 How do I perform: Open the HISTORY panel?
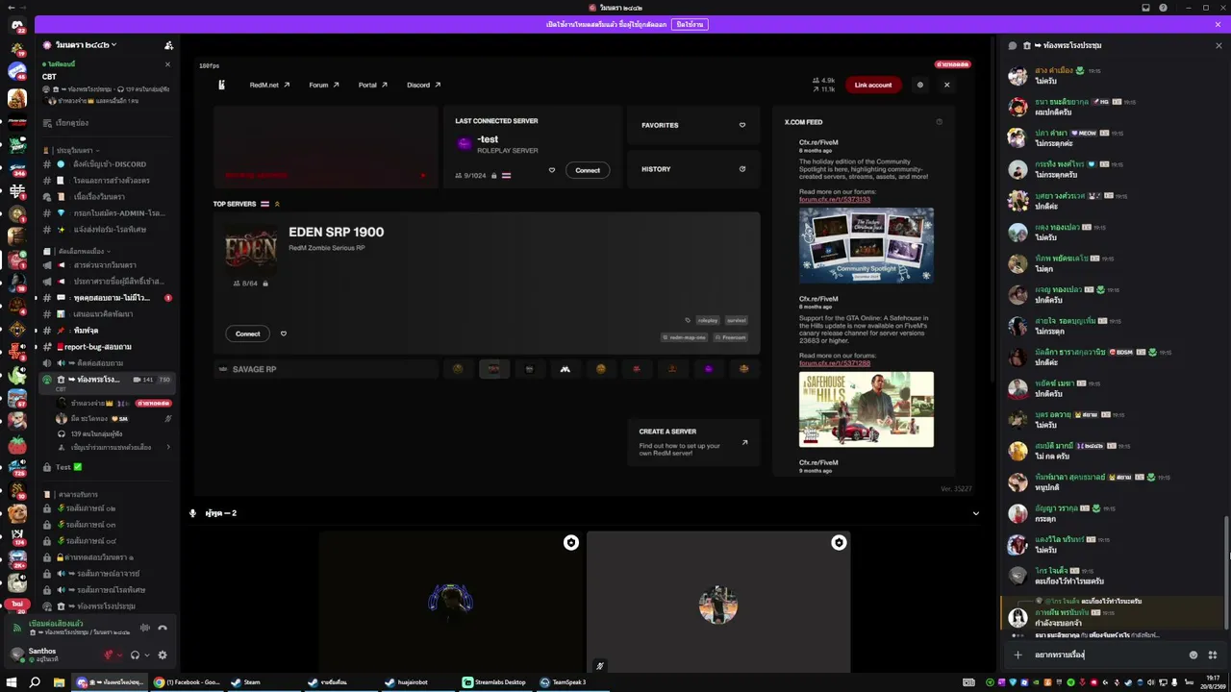point(693,169)
